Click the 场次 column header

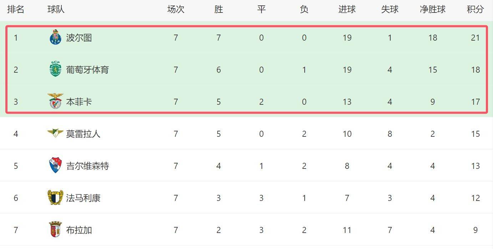point(176,10)
